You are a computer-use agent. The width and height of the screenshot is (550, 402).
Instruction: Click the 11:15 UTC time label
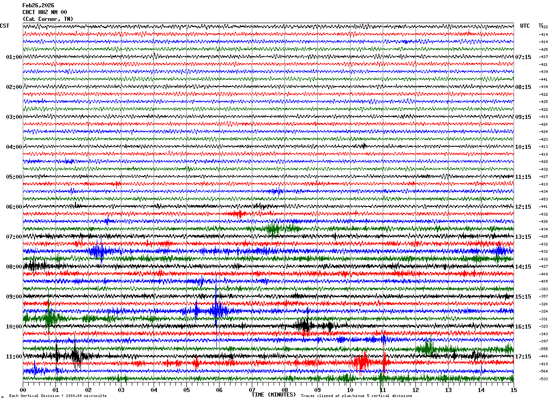coord(523,177)
